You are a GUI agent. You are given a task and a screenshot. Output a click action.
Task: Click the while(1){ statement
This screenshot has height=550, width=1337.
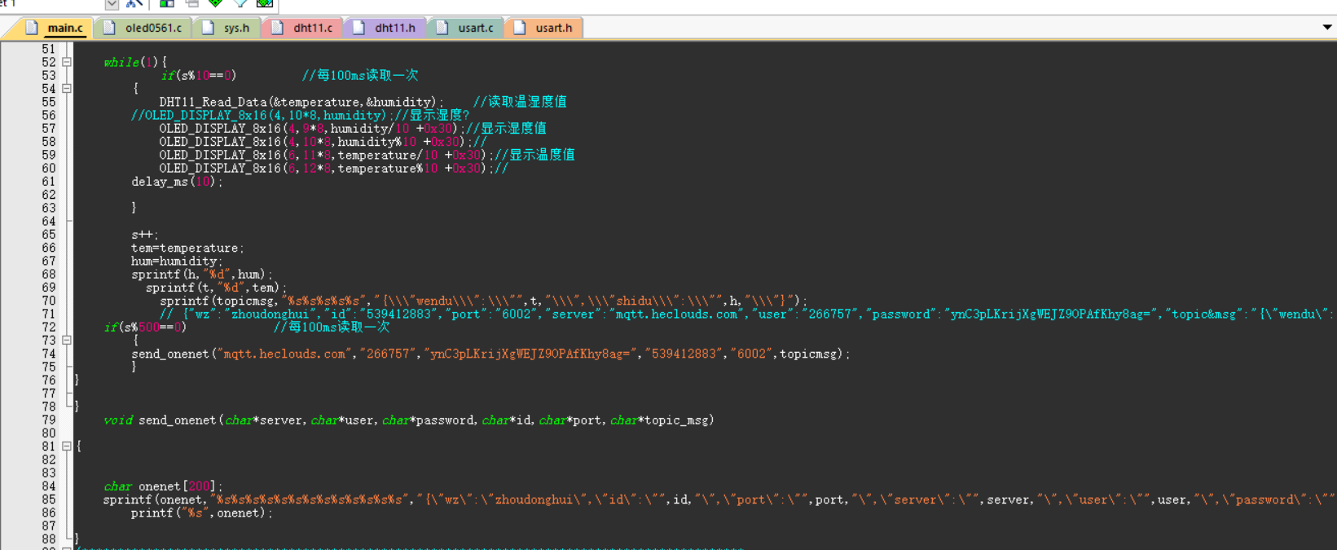tap(135, 62)
